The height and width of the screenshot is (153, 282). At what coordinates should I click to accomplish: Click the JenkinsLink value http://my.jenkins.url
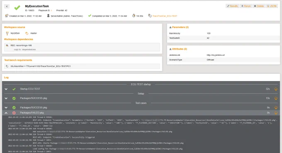pyautogui.click(x=216, y=55)
